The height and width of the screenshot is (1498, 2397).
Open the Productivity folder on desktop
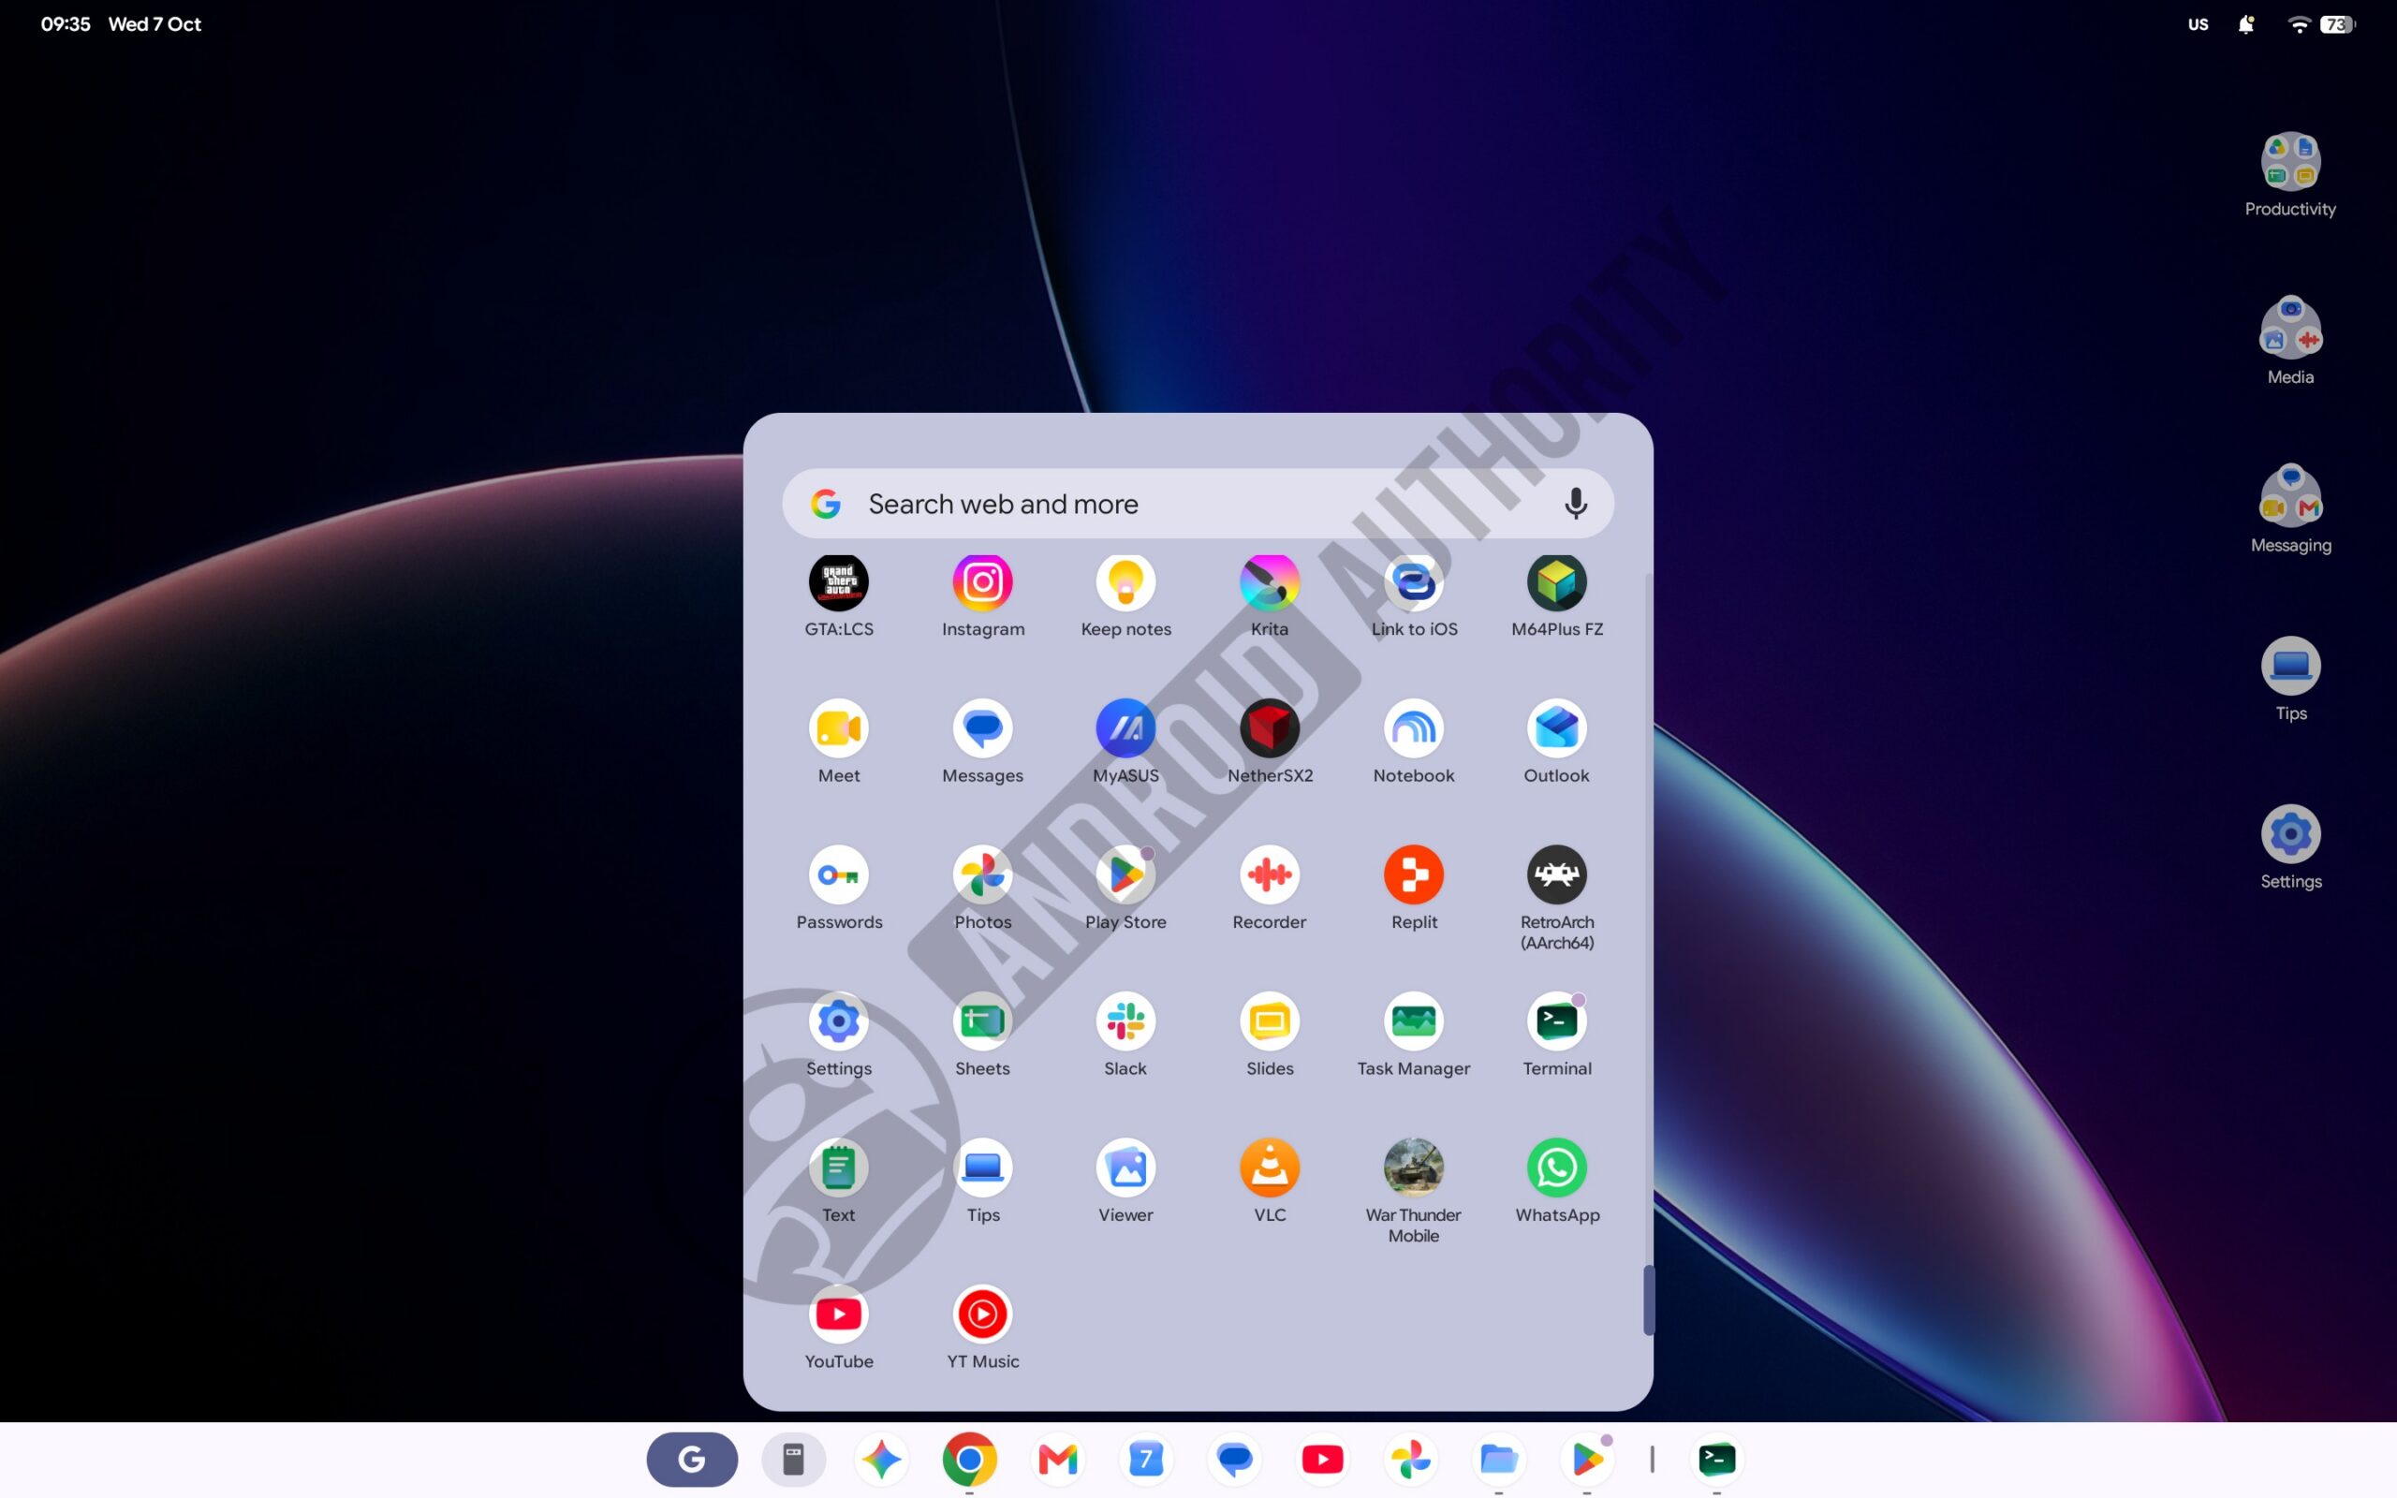[2290, 161]
